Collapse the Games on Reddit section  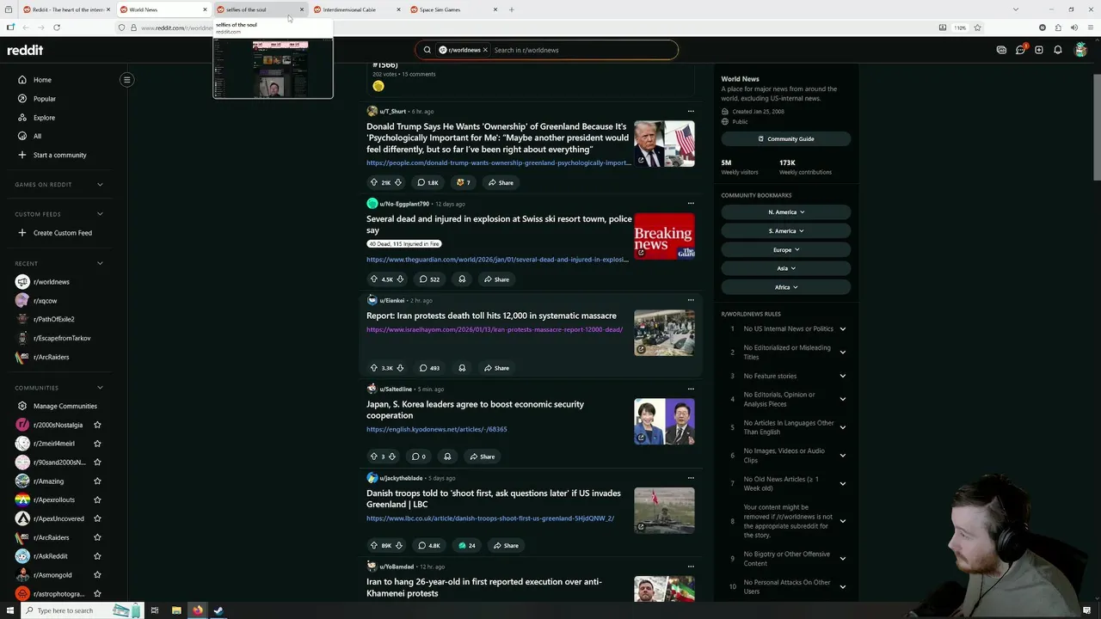click(100, 185)
